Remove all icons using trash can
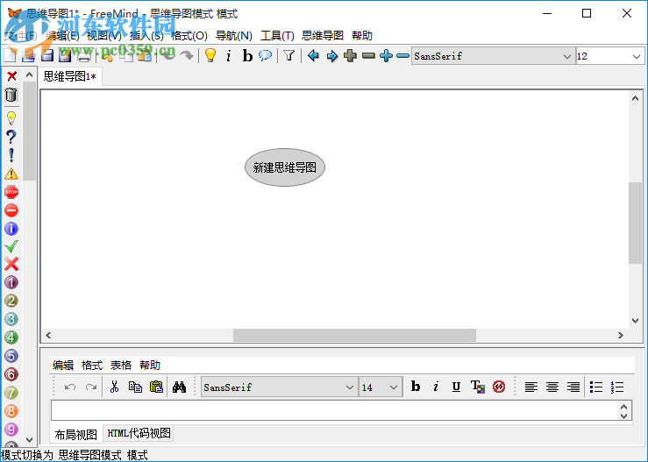This screenshot has height=462, width=648. pos(11,95)
